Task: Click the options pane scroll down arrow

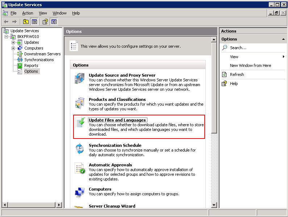Action: tap(214, 205)
